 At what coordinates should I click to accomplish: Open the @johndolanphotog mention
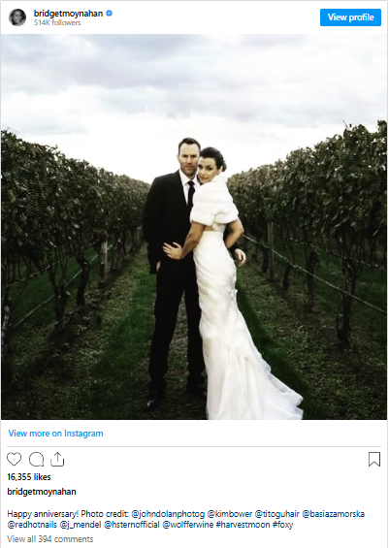coord(168,514)
